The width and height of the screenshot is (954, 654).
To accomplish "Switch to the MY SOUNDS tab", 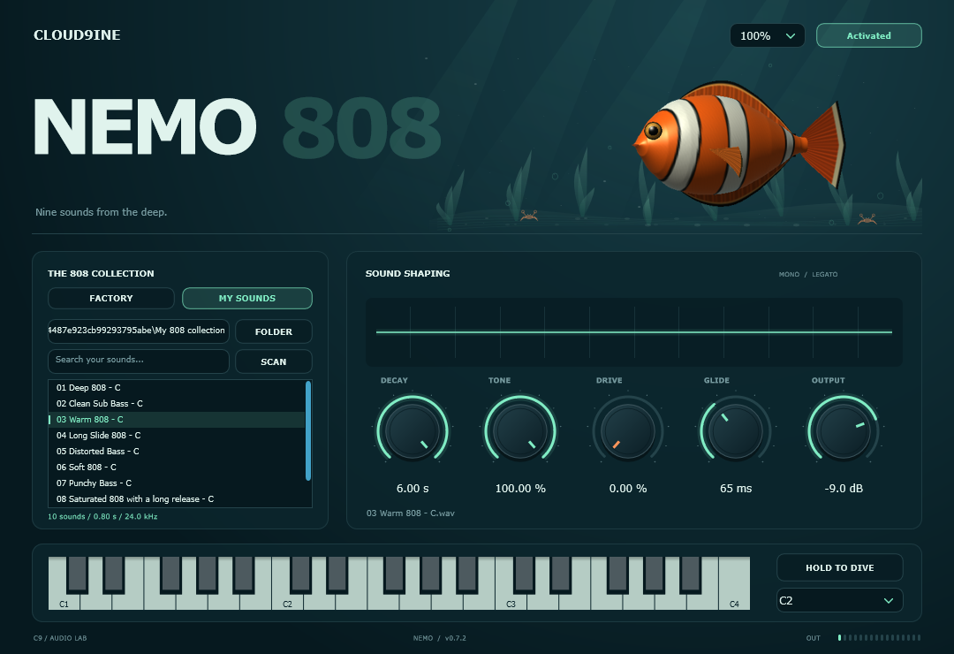I will click(x=247, y=299).
